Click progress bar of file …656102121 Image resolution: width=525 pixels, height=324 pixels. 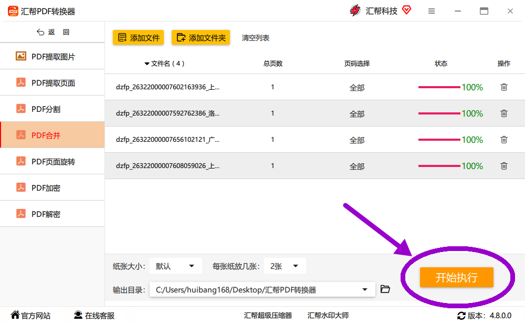click(x=439, y=139)
